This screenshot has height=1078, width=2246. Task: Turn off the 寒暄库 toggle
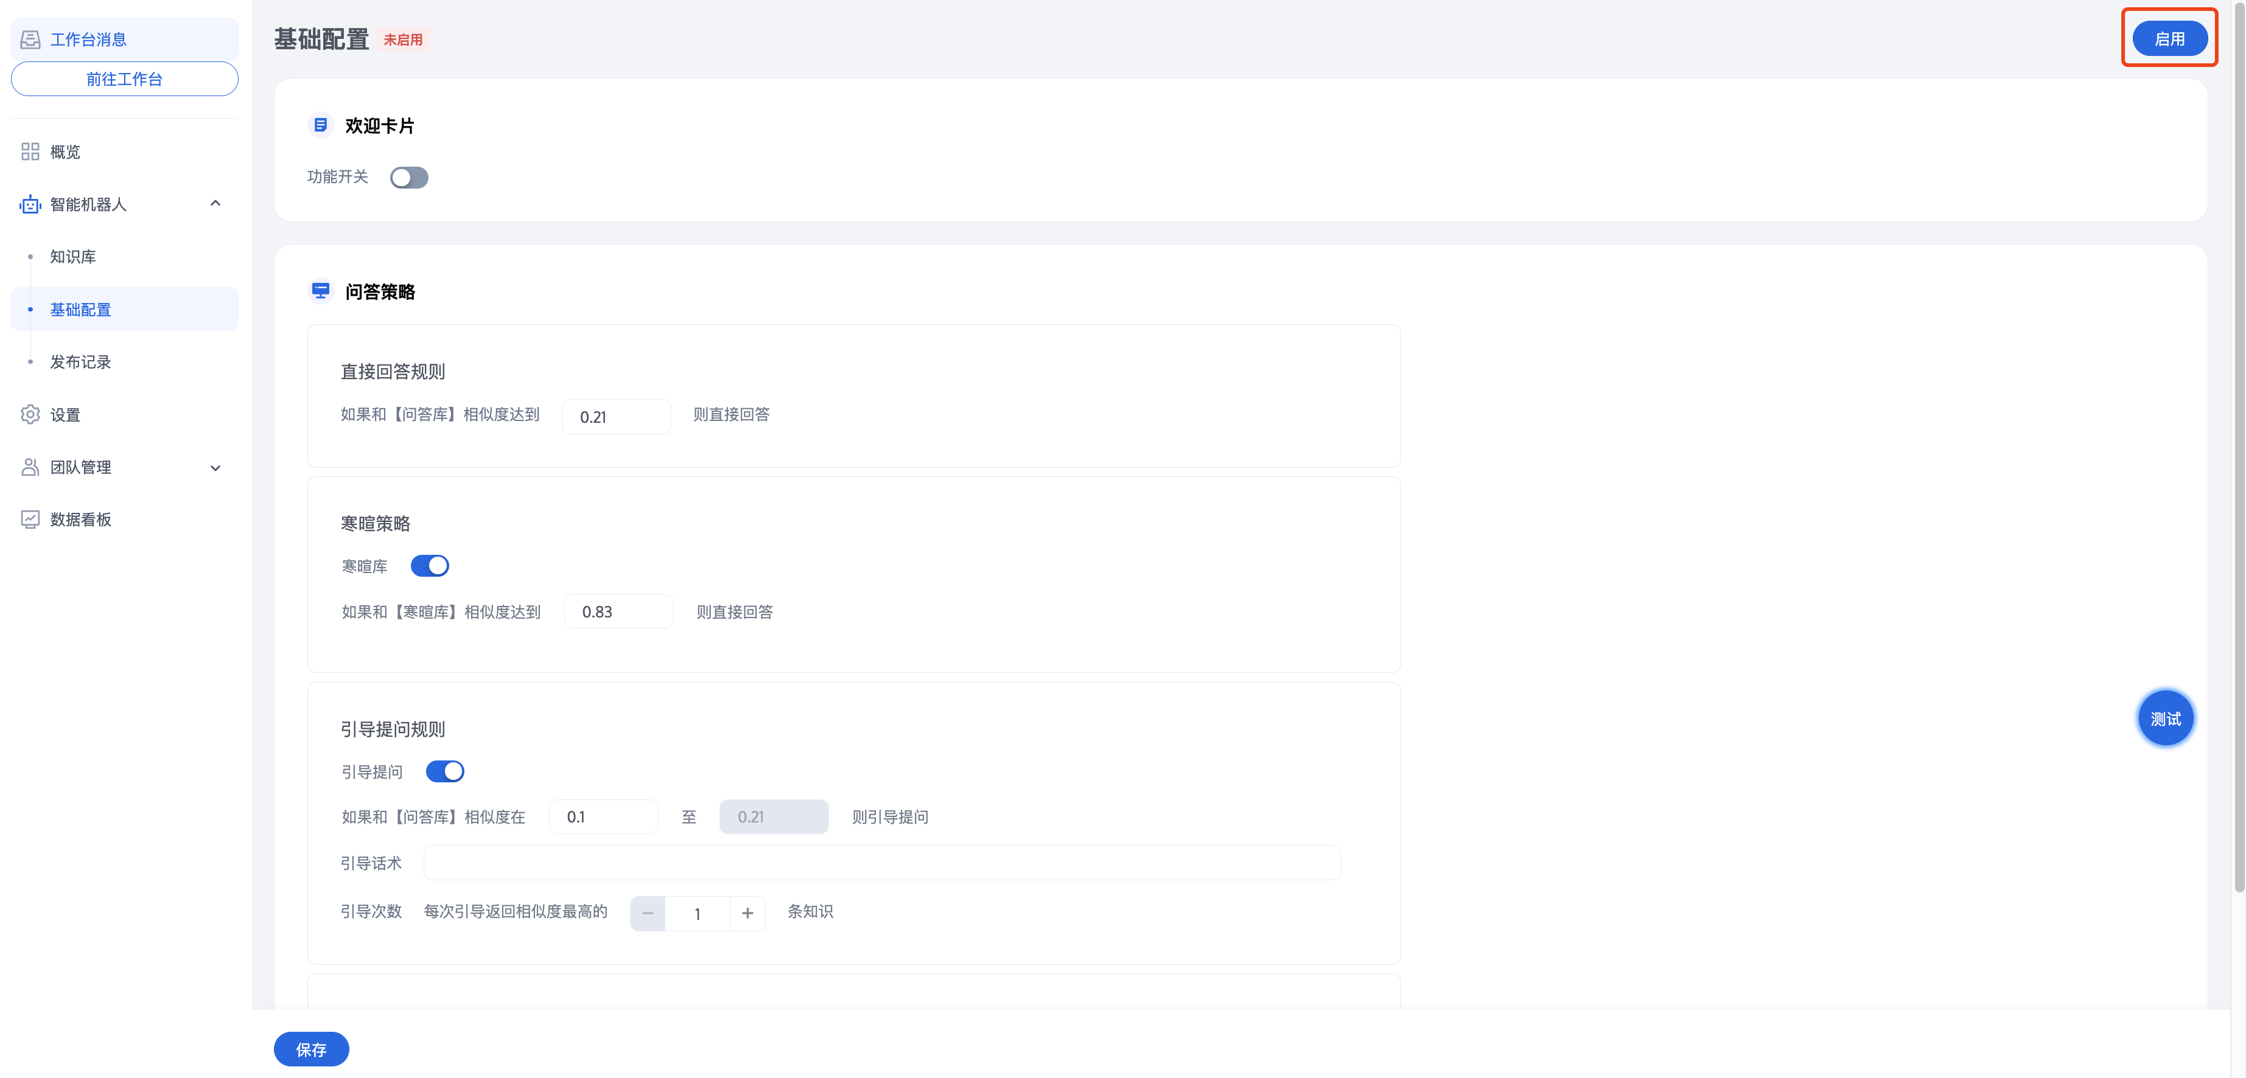pyautogui.click(x=430, y=566)
